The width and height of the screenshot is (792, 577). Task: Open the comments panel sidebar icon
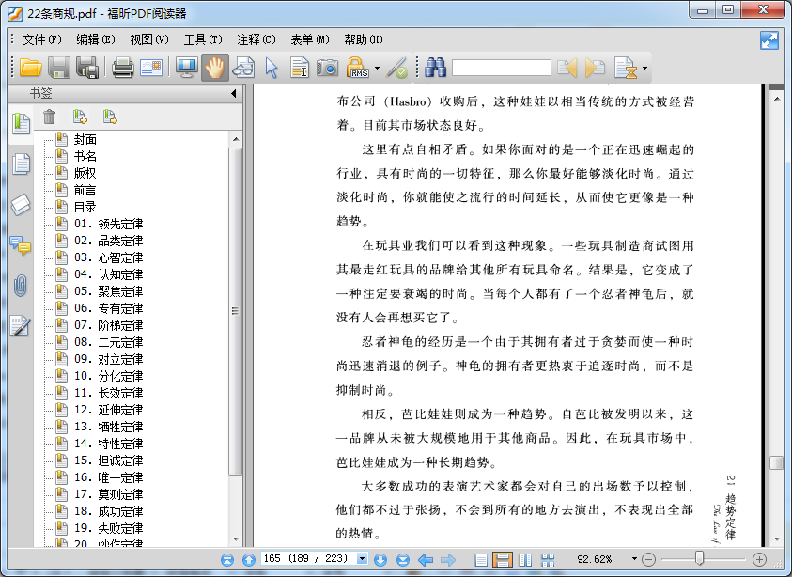[x=21, y=245]
